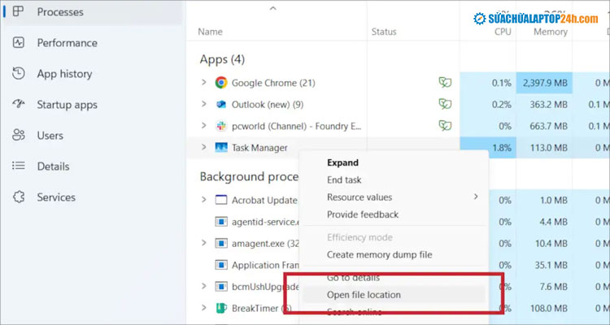The height and width of the screenshot is (325, 610).
Task: Click the Outlook (new) app icon
Action: point(221,104)
